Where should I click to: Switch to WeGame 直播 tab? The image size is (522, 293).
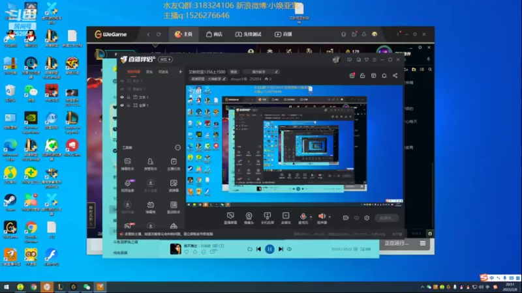click(x=283, y=35)
